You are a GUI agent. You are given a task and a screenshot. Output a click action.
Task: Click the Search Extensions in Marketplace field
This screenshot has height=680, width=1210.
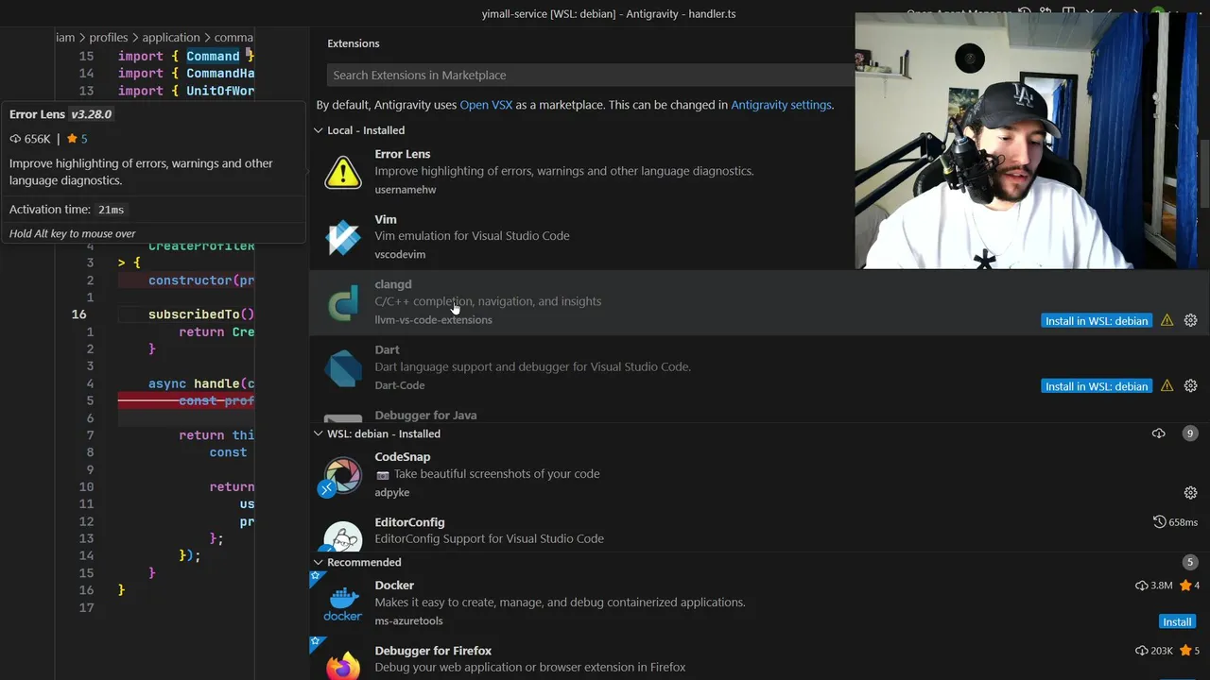[591, 75]
